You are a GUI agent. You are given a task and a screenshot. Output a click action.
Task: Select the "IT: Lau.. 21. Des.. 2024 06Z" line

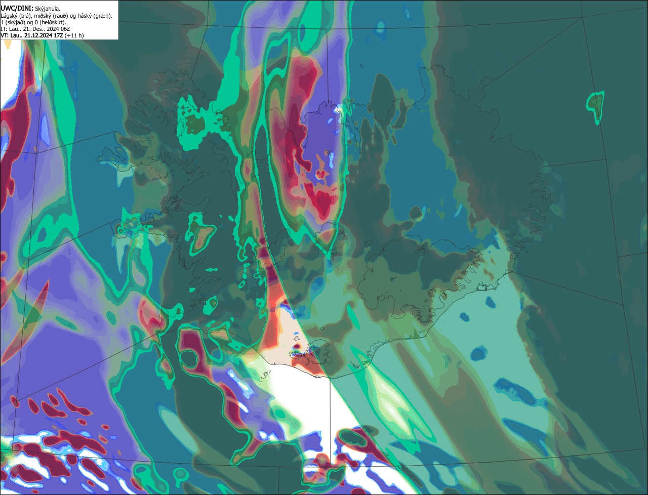click(35, 29)
